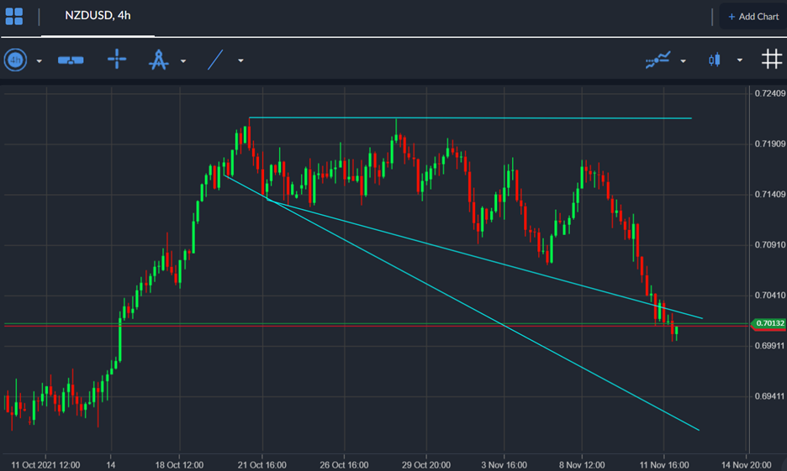This screenshot has height=471, width=787.
Task: Click the 3 Nov 16:00 time axis label
Action: pyautogui.click(x=505, y=463)
